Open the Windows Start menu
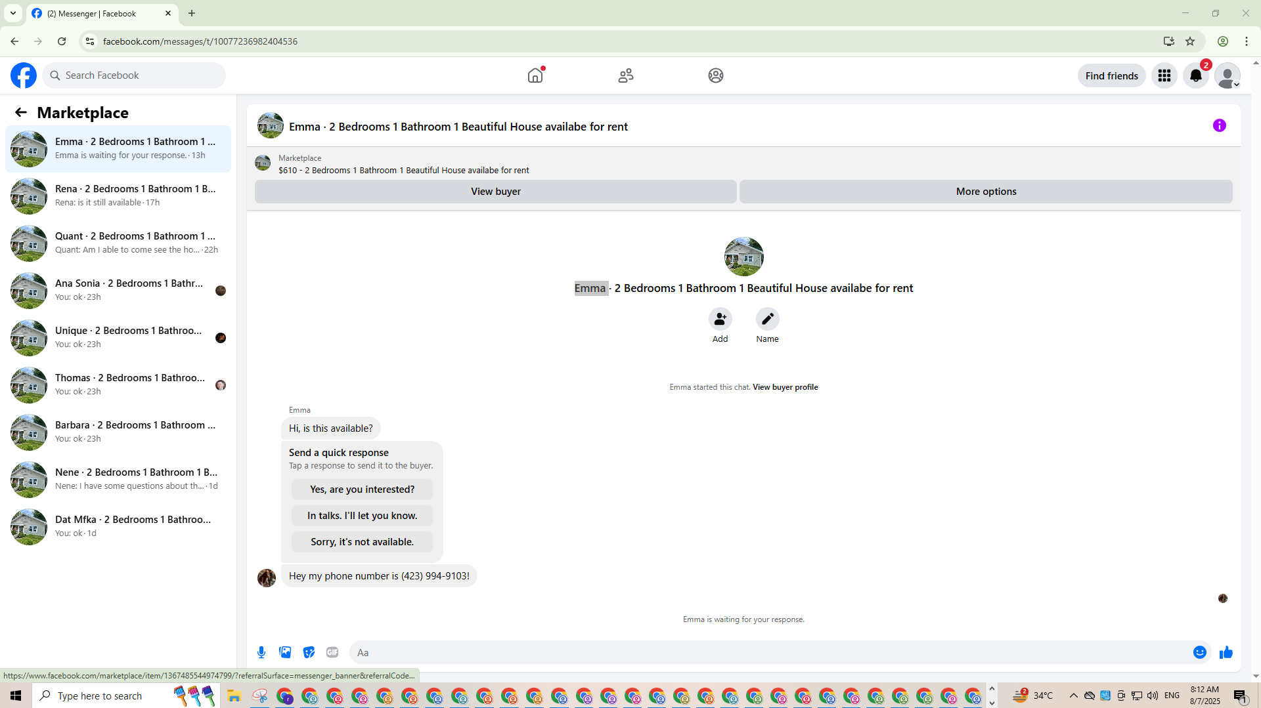The height and width of the screenshot is (708, 1261). coord(16,696)
